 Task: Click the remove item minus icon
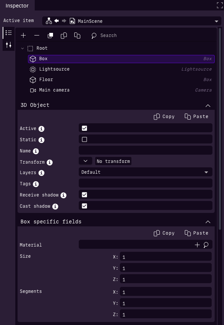(x=37, y=35)
